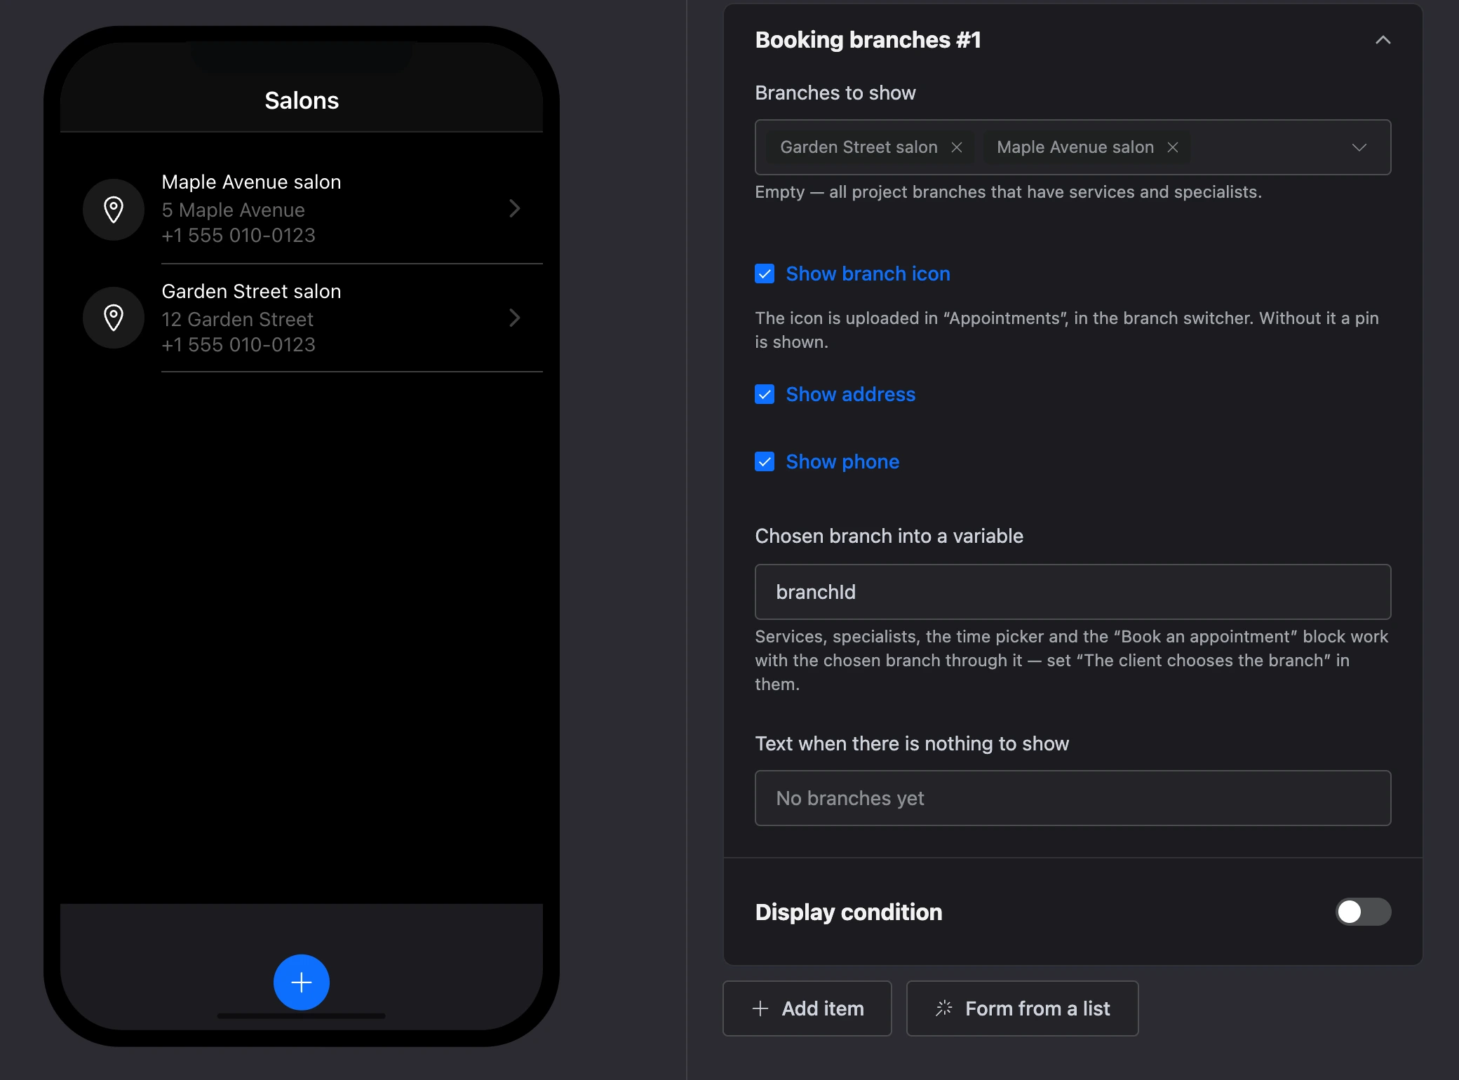
Task: Collapse the Booking branches #1 panel
Action: 1383,40
